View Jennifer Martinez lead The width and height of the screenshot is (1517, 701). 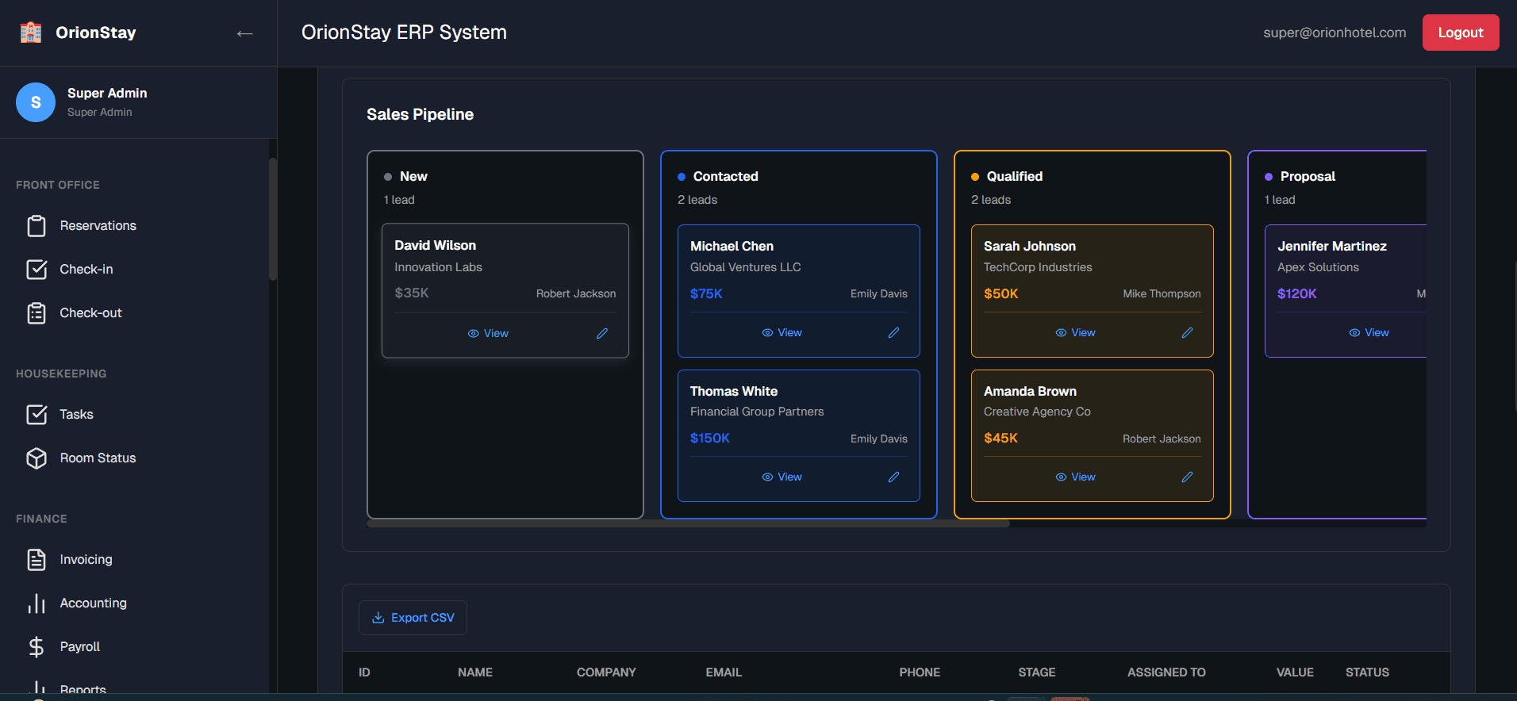[1369, 333]
